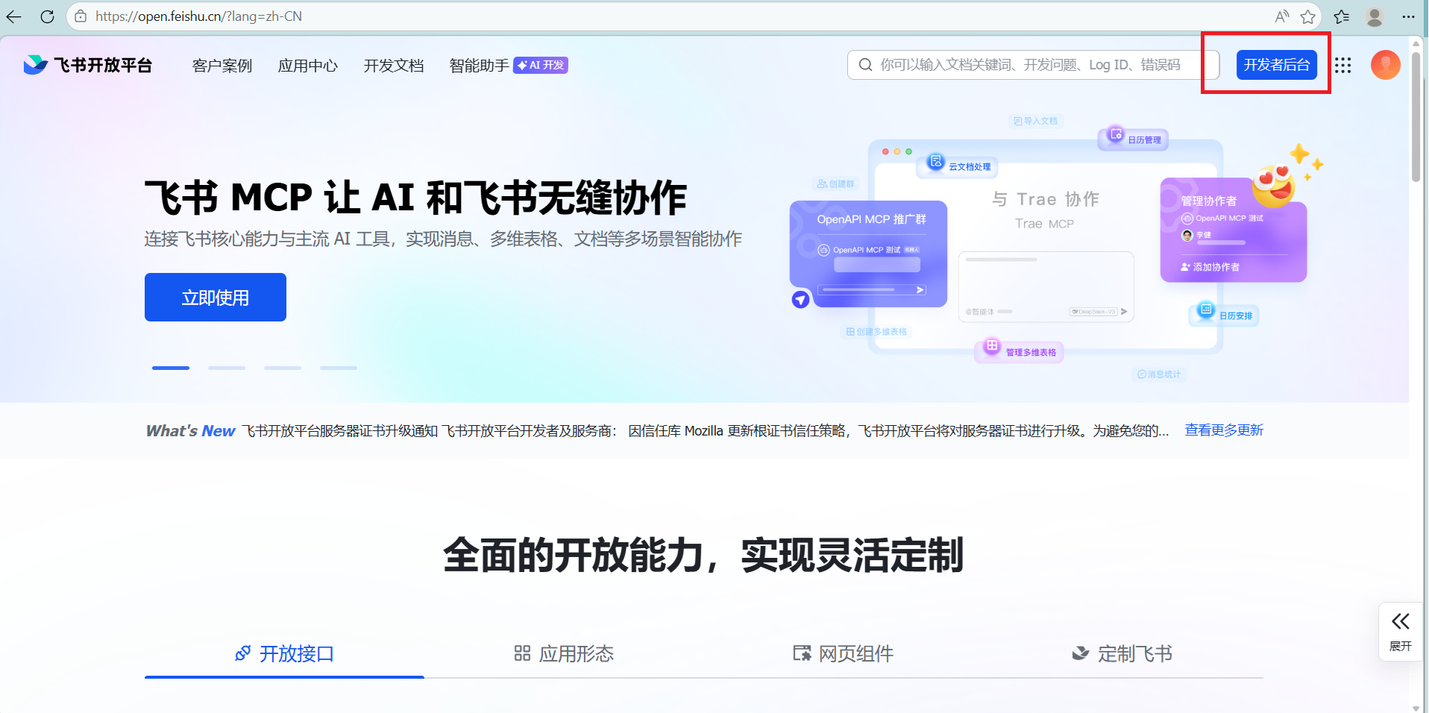Click the 云文档处理 illustration tag
The width and height of the screenshot is (1429, 713).
(x=958, y=166)
